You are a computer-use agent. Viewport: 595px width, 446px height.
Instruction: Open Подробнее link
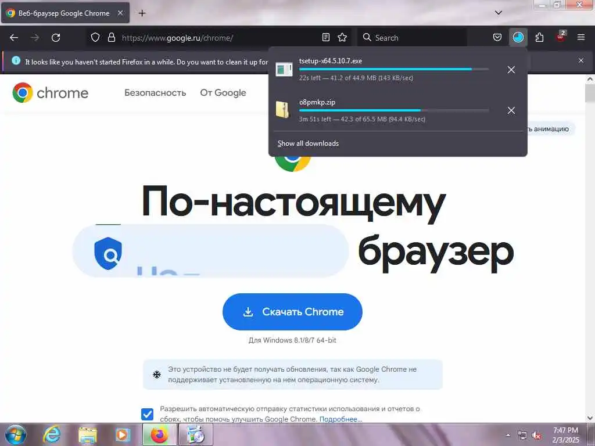(340, 419)
